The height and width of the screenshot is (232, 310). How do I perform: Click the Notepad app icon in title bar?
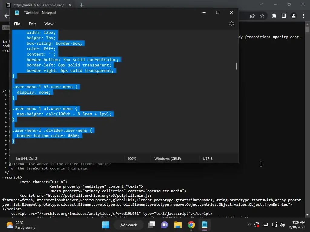pos(17,13)
